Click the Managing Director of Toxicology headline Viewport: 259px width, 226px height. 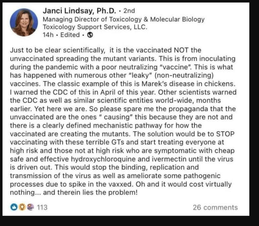click(x=123, y=19)
